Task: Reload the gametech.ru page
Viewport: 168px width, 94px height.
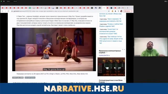Action: click(8, 11)
